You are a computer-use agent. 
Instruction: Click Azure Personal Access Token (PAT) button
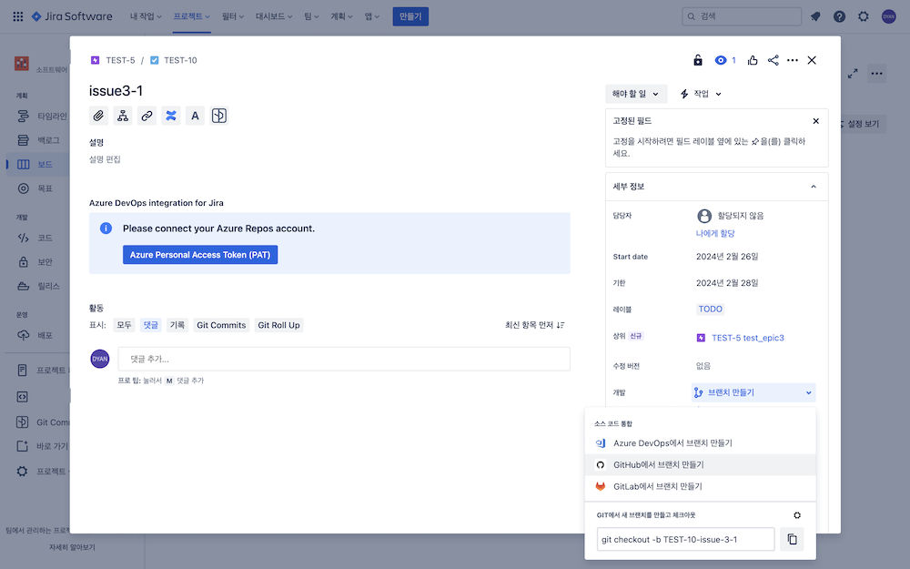tap(200, 255)
